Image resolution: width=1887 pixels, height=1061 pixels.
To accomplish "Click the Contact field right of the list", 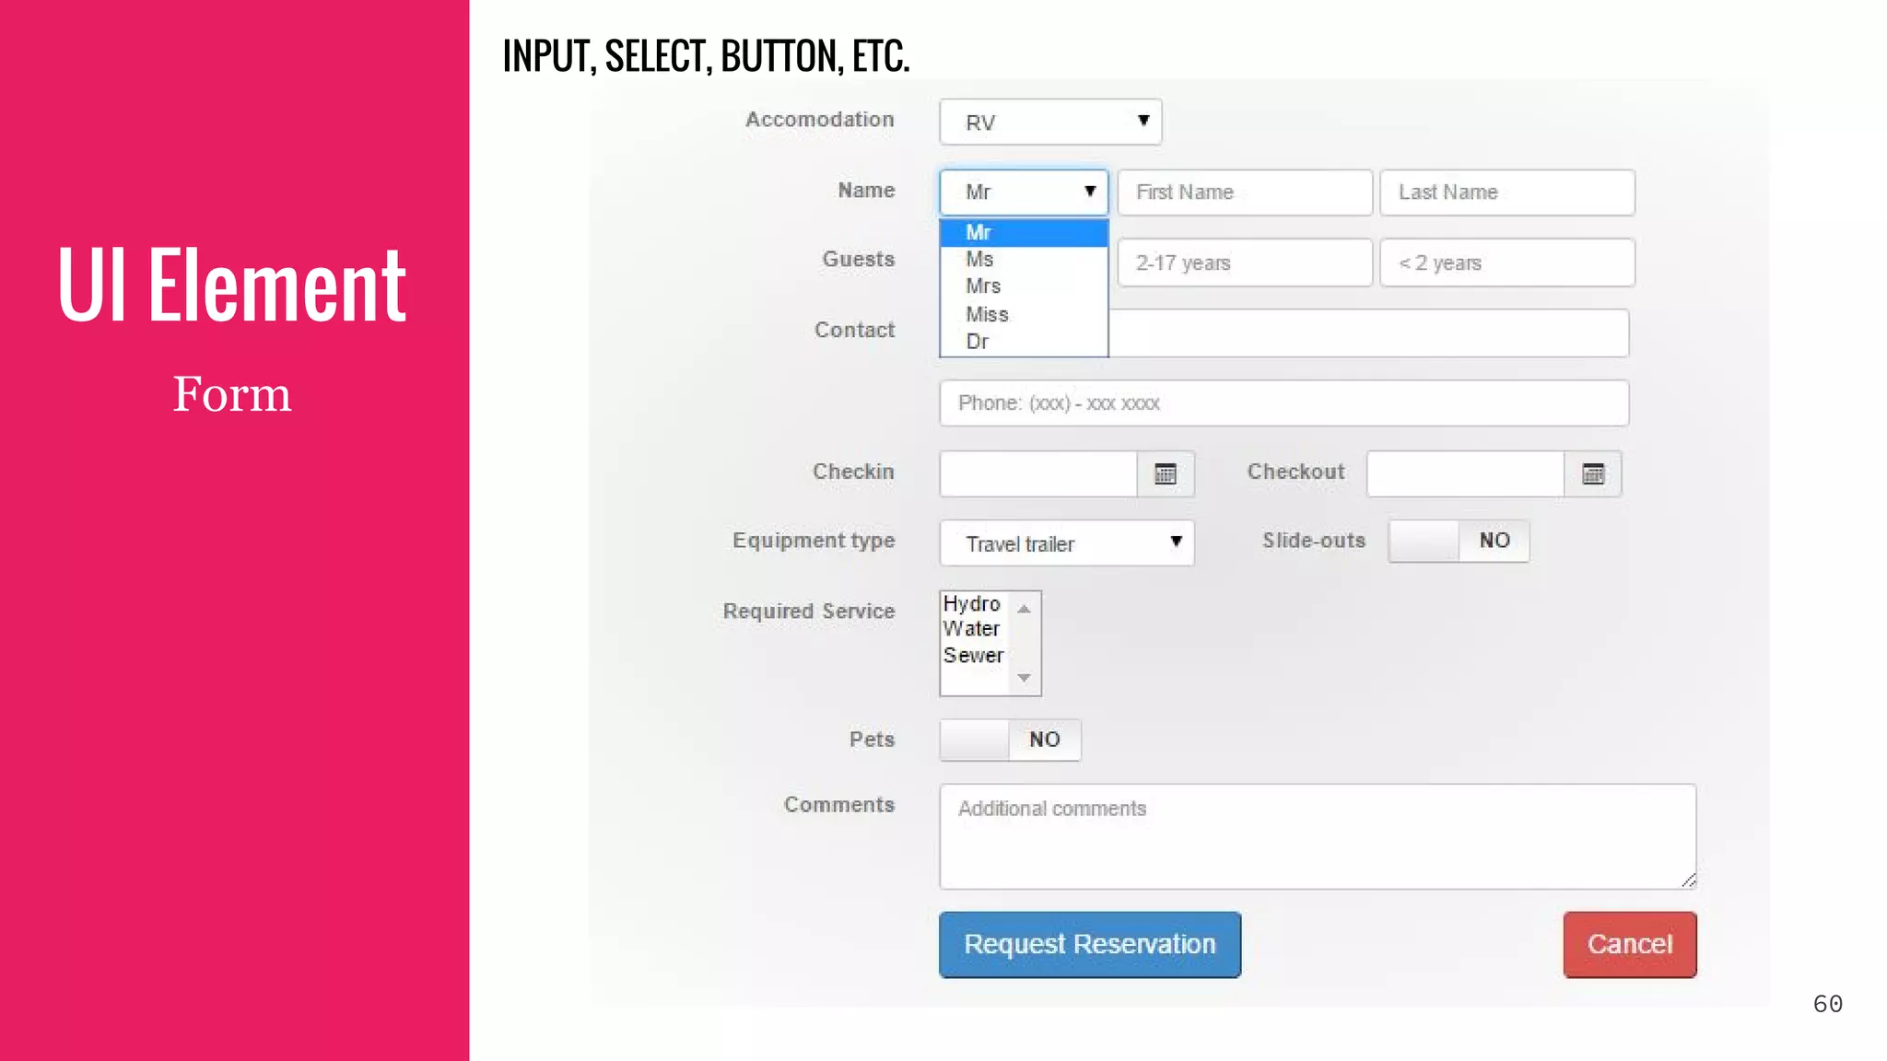I will [1368, 332].
